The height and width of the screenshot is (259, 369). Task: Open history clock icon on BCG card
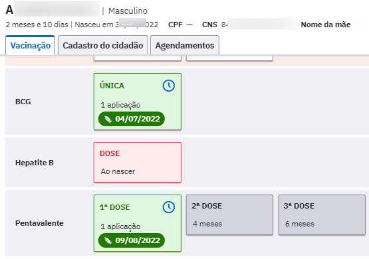point(169,86)
